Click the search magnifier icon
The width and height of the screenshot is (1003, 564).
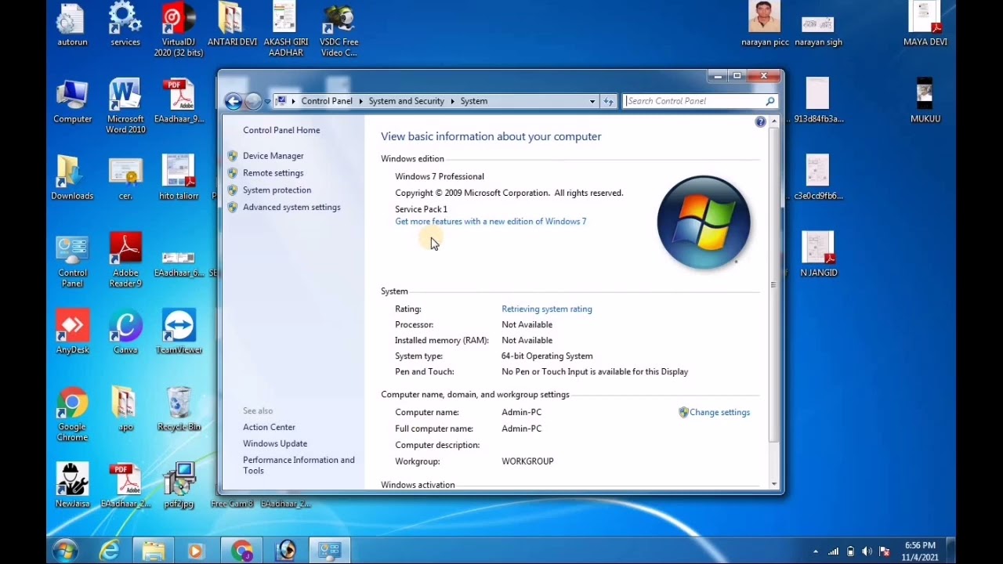click(770, 101)
